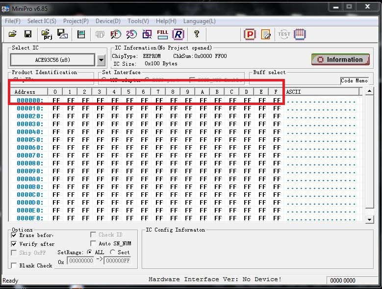Click the edit note toolbar icon
Viewport: 382px width, 289px height.
(266, 34)
